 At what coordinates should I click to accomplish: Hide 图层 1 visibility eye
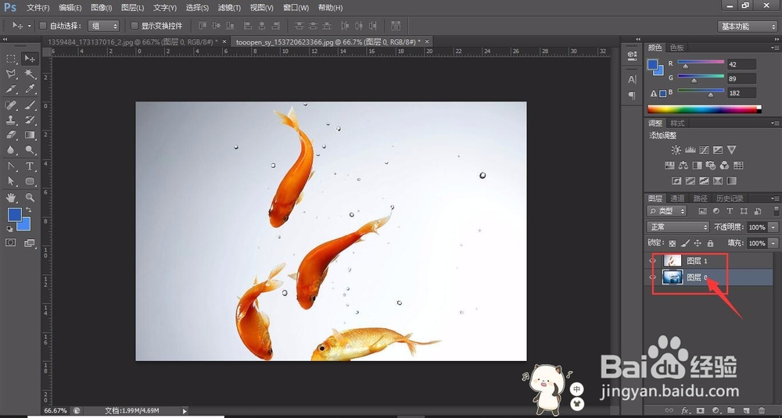point(652,260)
